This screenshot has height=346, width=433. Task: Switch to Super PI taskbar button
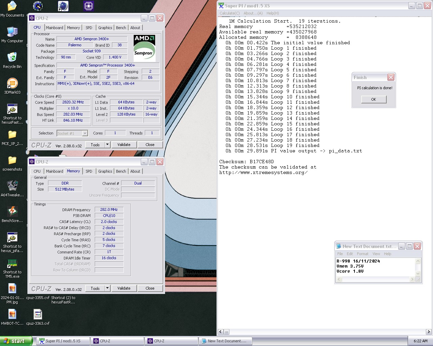coord(63,341)
